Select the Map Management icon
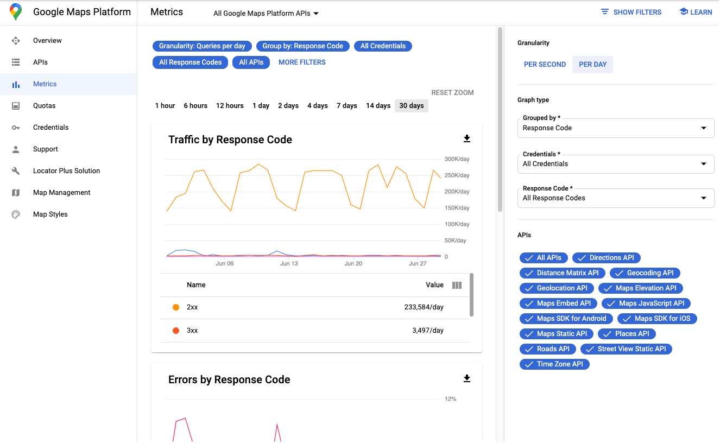720x443 pixels. point(16,192)
